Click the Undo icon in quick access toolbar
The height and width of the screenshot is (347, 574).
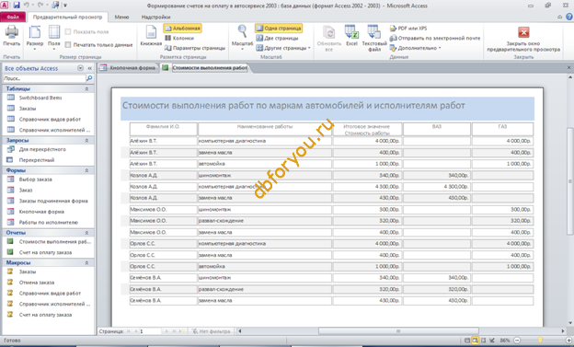click(x=27, y=6)
